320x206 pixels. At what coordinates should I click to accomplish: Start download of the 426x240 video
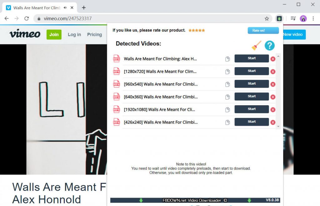tap(252, 122)
